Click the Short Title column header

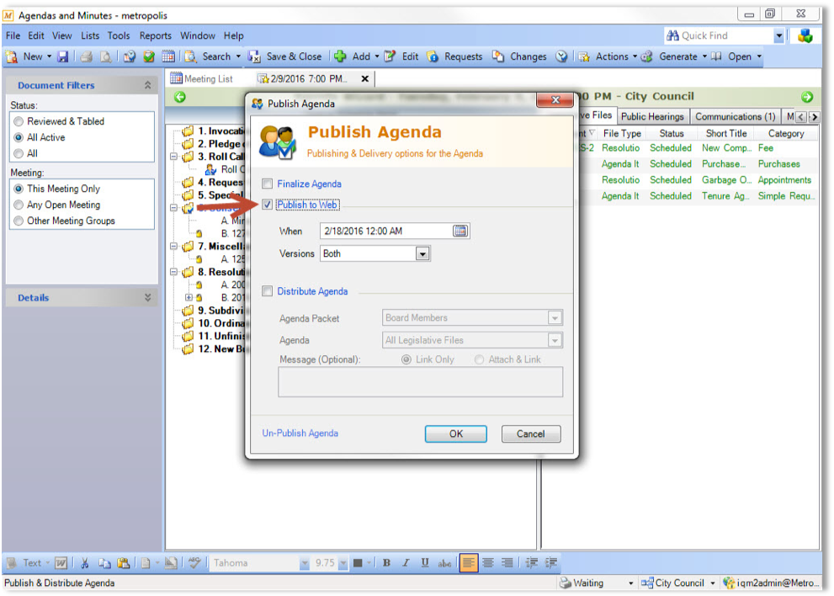[726, 134]
